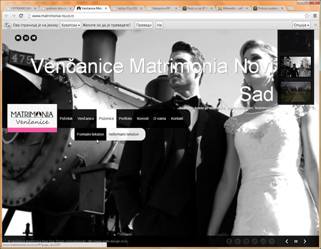Click the sixth footer social icon
The image size is (321, 249).
click(x=272, y=242)
